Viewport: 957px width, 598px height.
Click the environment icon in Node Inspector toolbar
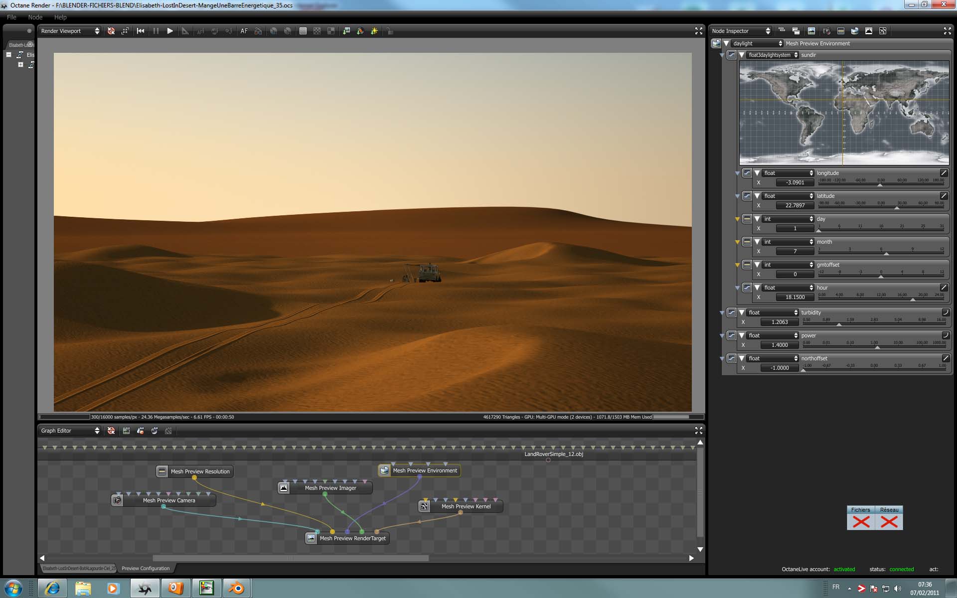tap(854, 31)
